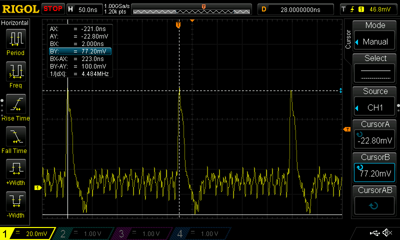Toggle the muted speaker sound icon

tap(386, 233)
